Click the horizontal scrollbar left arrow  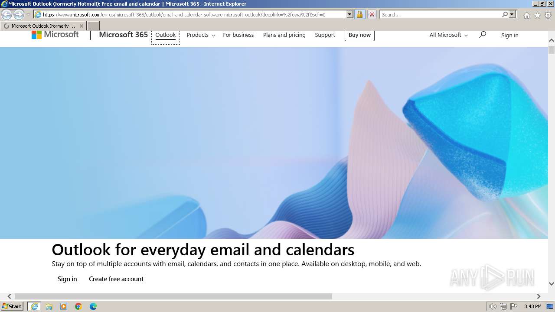tap(9, 296)
